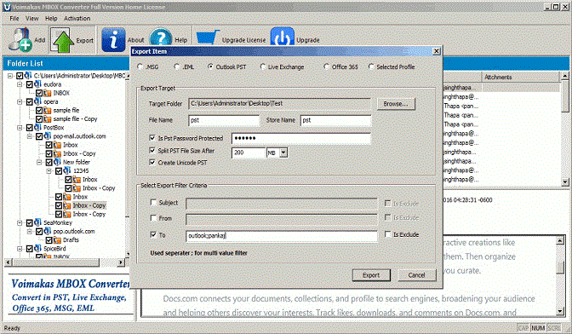Collapse the pop-mail.outlook.com node
This screenshot has width=572, height=334.
pyautogui.click(x=30, y=136)
